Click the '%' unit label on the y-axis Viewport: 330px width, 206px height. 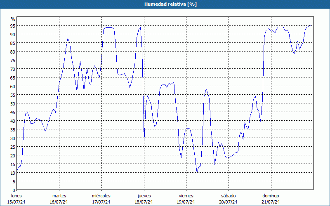pyautogui.click(x=13, y=19)
